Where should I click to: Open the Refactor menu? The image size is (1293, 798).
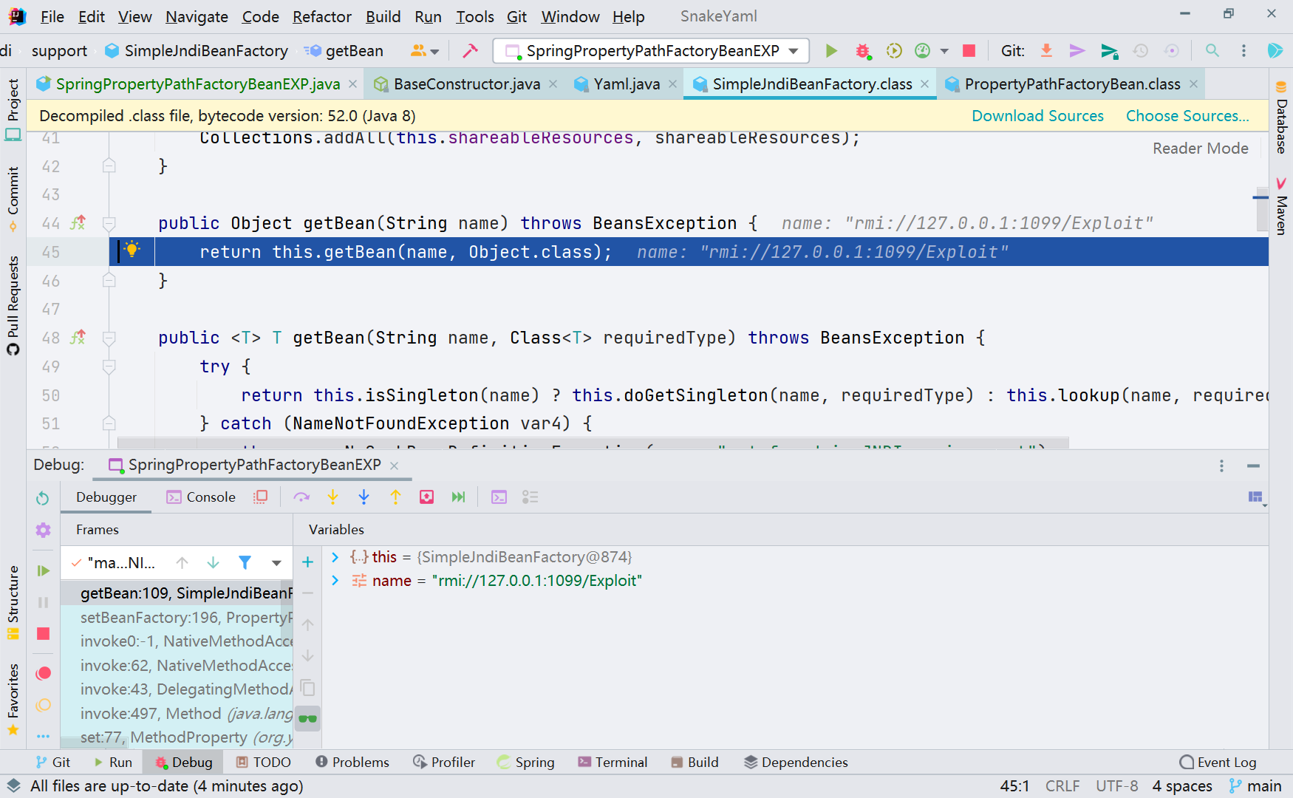[321, 16]
